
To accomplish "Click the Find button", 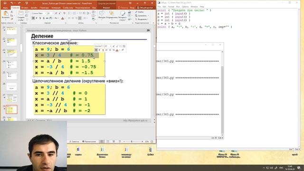I will pyautogui.click(x=139, y=12).
